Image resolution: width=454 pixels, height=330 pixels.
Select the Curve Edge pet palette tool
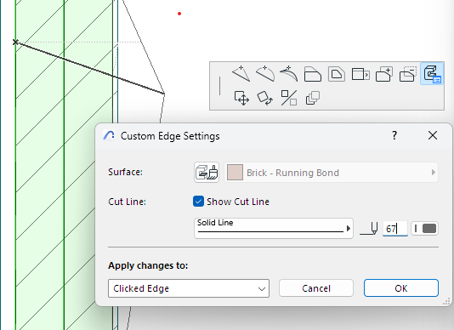coord(265,74)
